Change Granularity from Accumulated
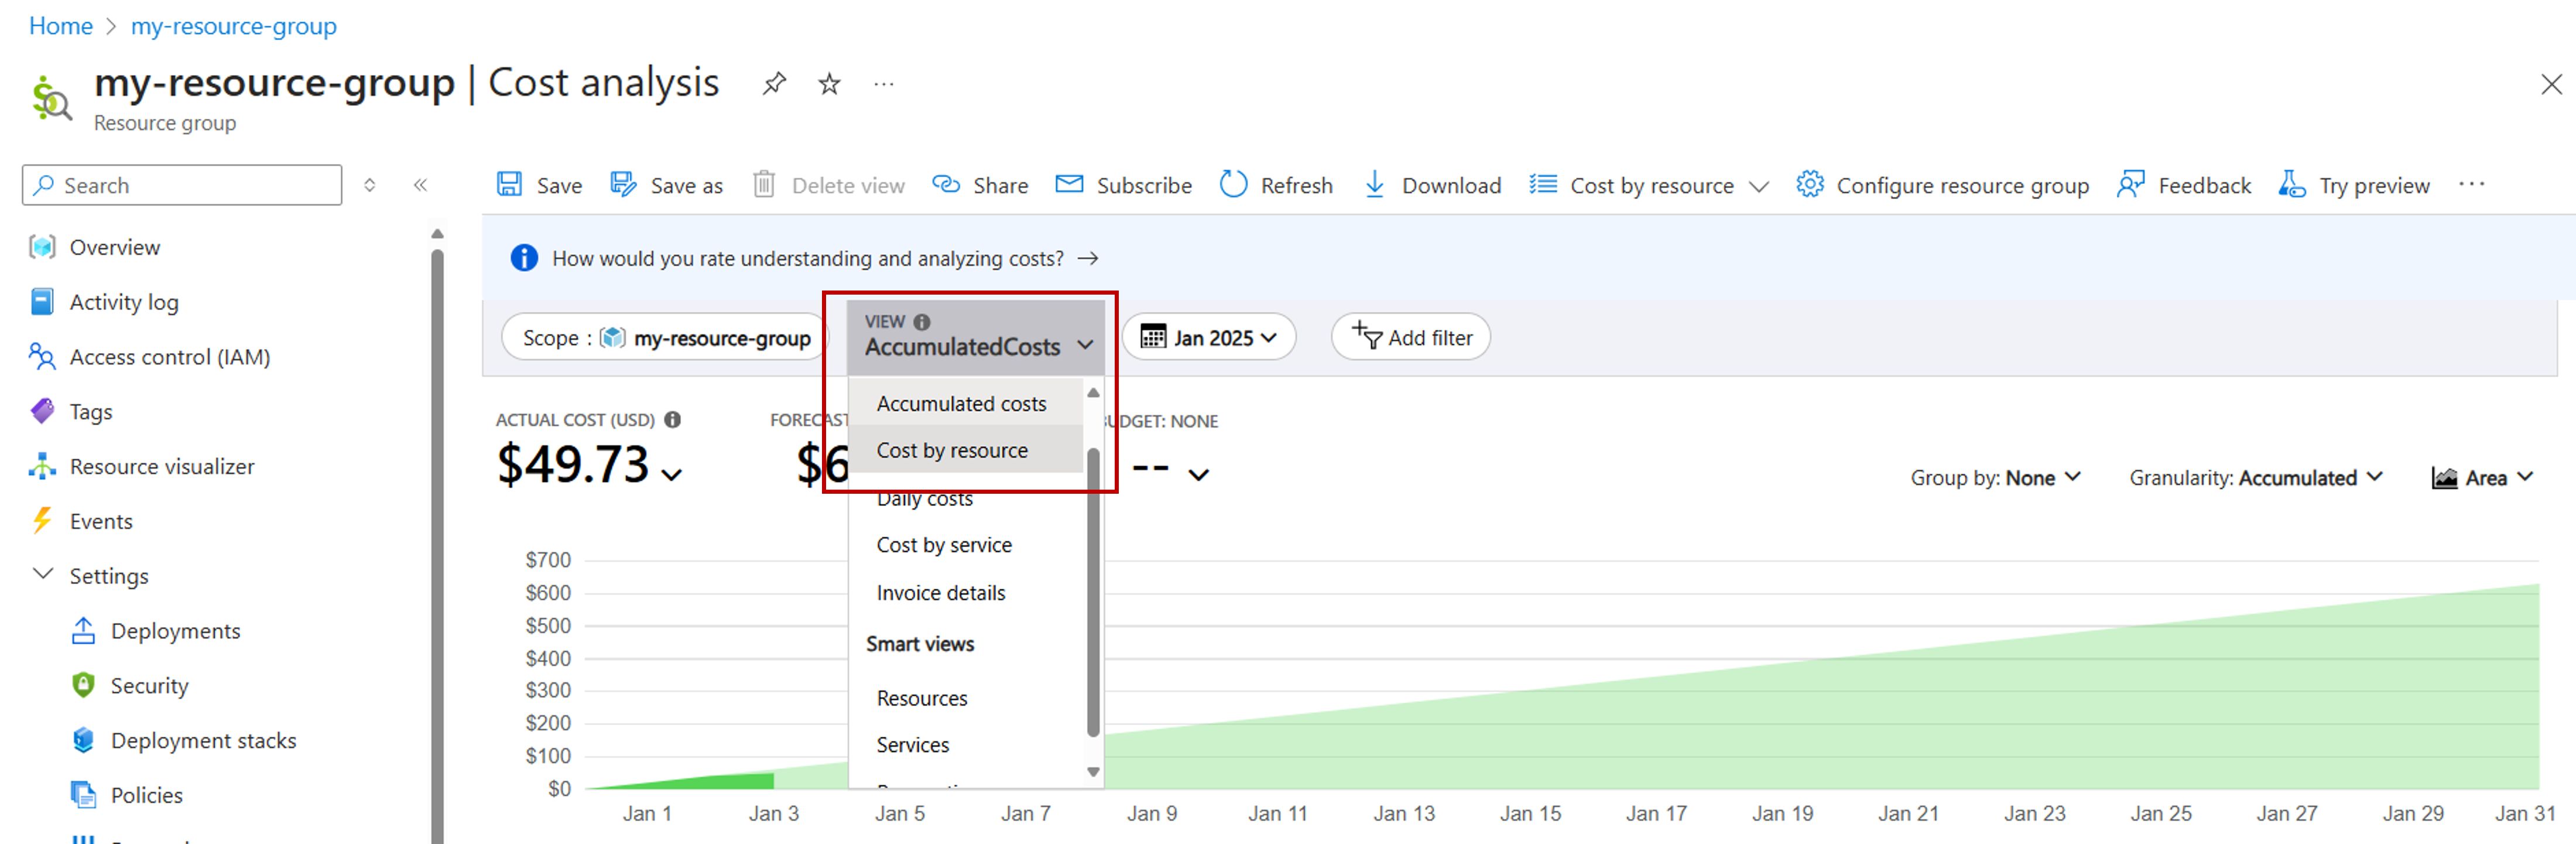 [2255, 477]
